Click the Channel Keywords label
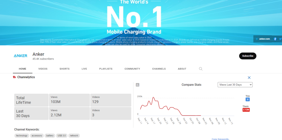Viewport: 282px width, 140px height. tap(27, 130)
